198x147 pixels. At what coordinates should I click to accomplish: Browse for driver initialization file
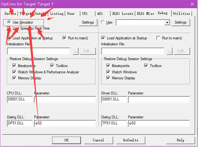[169, 51]
